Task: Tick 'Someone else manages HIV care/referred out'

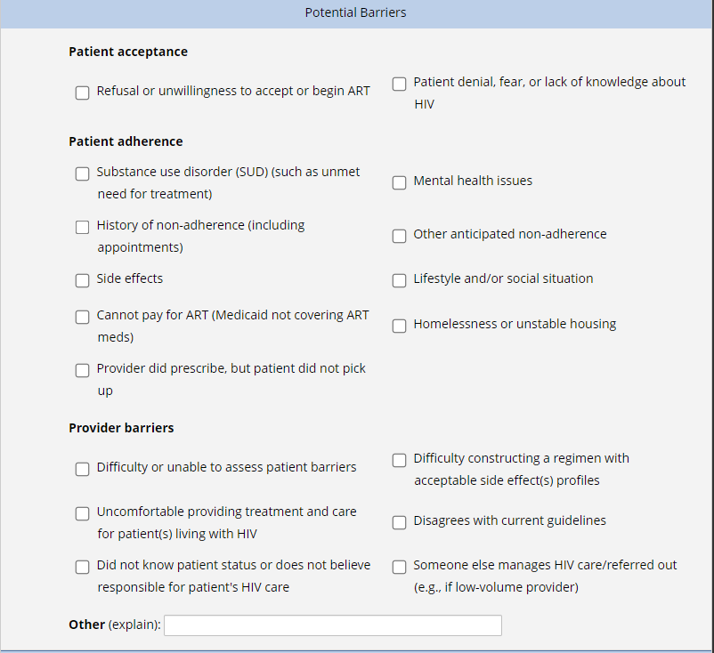Action: tap(400, 567)
